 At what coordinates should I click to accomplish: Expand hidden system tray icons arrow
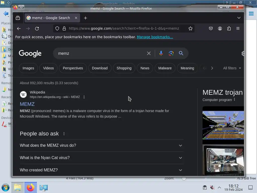coord(219,187)
